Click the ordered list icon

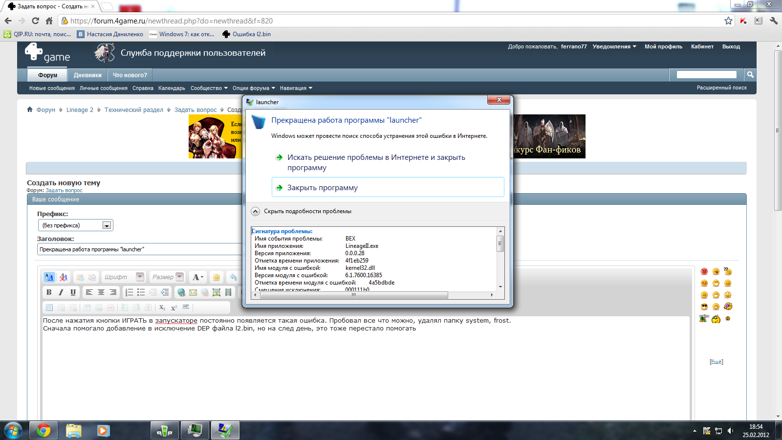[x=129, y=292]
